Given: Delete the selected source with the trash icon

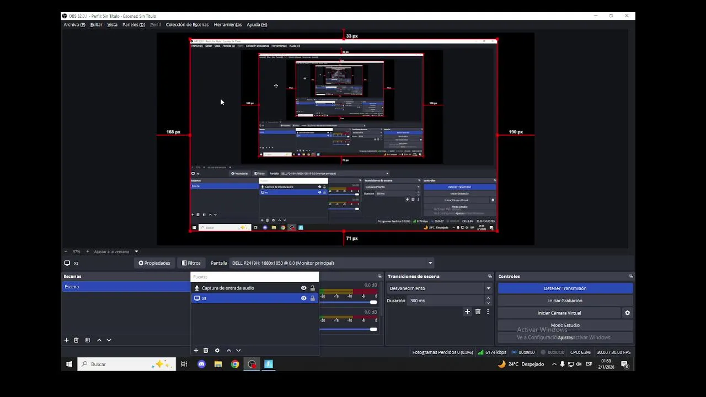Looking at the screenshot, I should [x=206, y=350].
